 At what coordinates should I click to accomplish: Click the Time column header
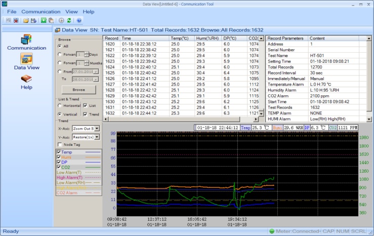(145, 38)
